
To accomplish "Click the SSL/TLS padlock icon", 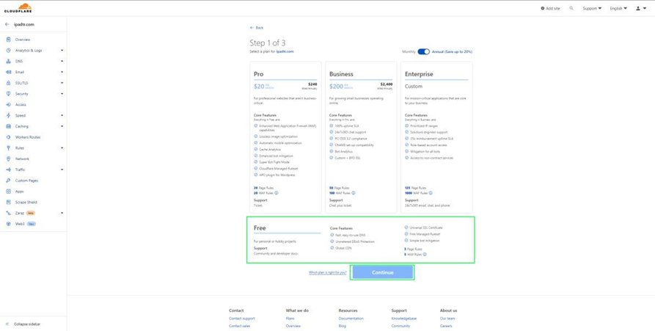I will click(8, 83).
